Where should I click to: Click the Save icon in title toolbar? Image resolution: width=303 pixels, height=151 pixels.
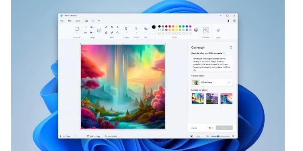[x=86, y=21]
